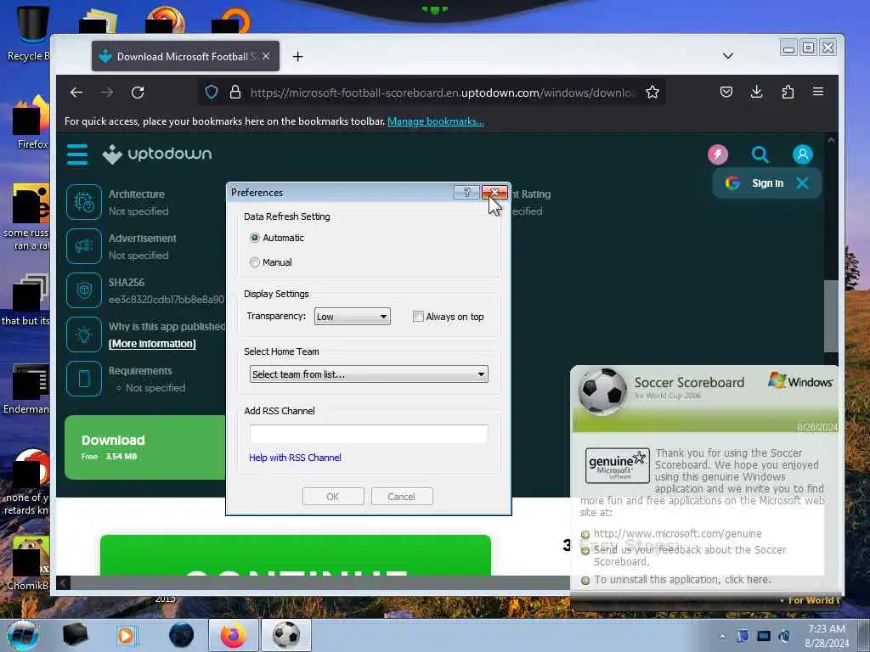
Task: Open the clock showing 7:23 AM
Action: click(827, 636)
